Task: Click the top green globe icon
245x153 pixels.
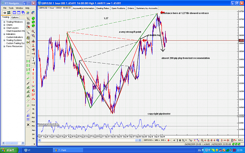Action: point(33,18)
